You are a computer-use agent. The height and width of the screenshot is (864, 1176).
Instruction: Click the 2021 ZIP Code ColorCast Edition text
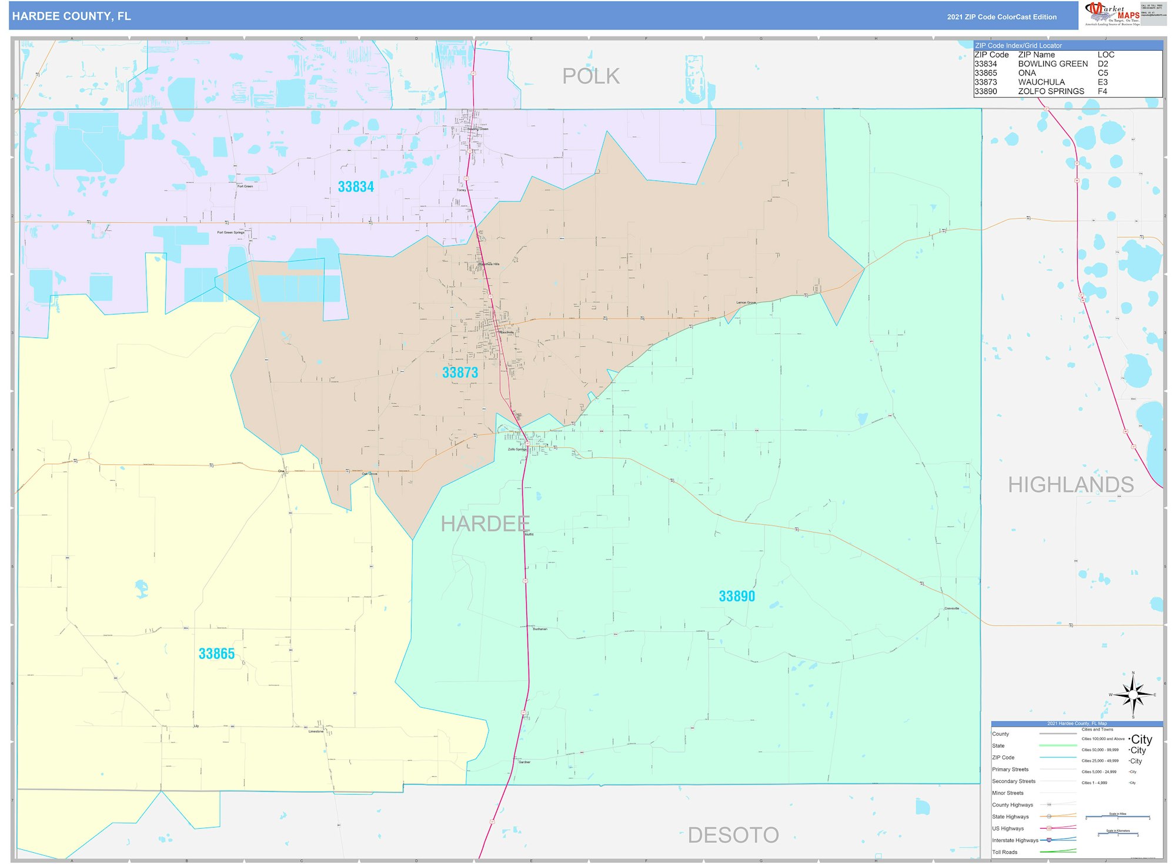pos(1001,17)
